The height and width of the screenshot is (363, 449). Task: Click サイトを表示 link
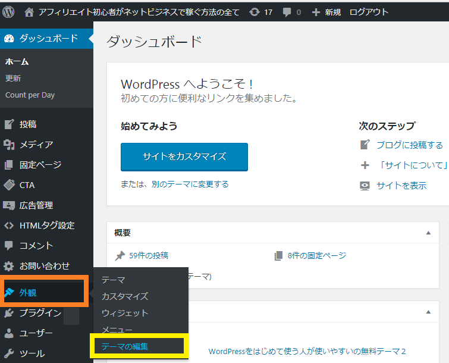tap(401, 186)
